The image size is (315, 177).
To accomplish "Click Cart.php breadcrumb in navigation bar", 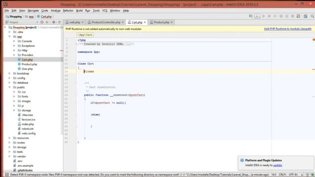I will [x=44, y=16].
